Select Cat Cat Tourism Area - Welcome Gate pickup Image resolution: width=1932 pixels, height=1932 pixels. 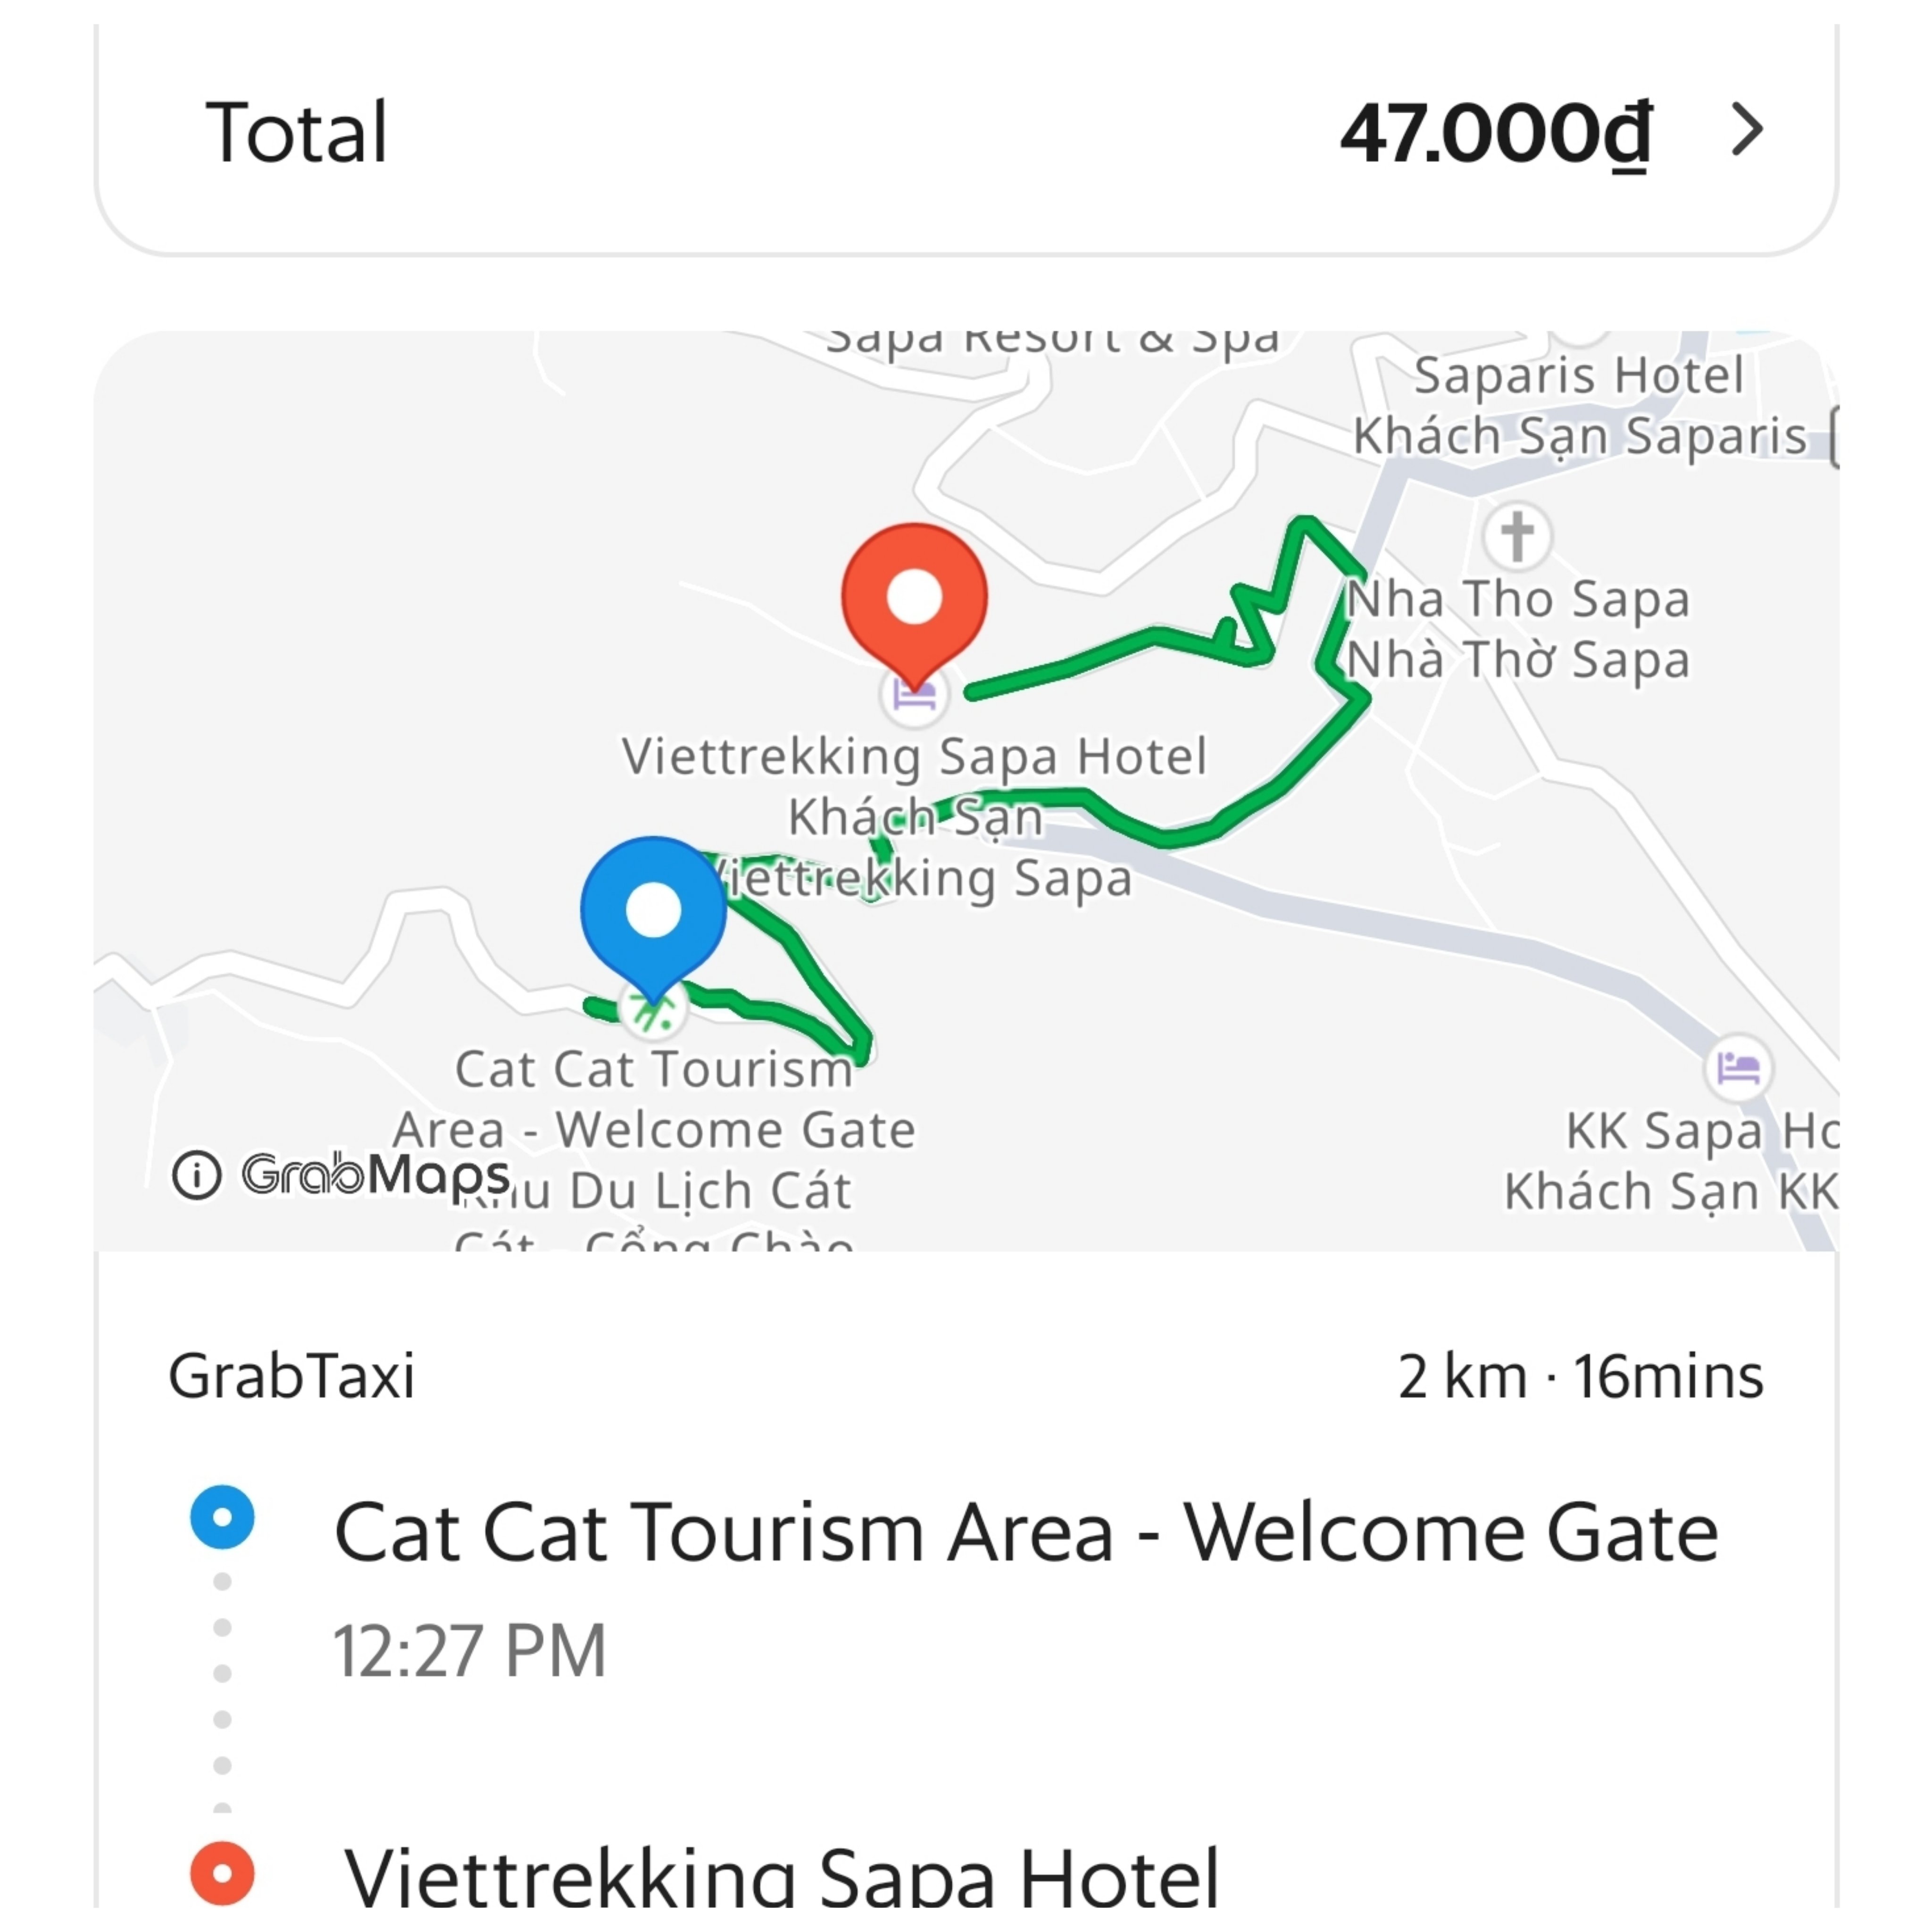point(1025,1532)
